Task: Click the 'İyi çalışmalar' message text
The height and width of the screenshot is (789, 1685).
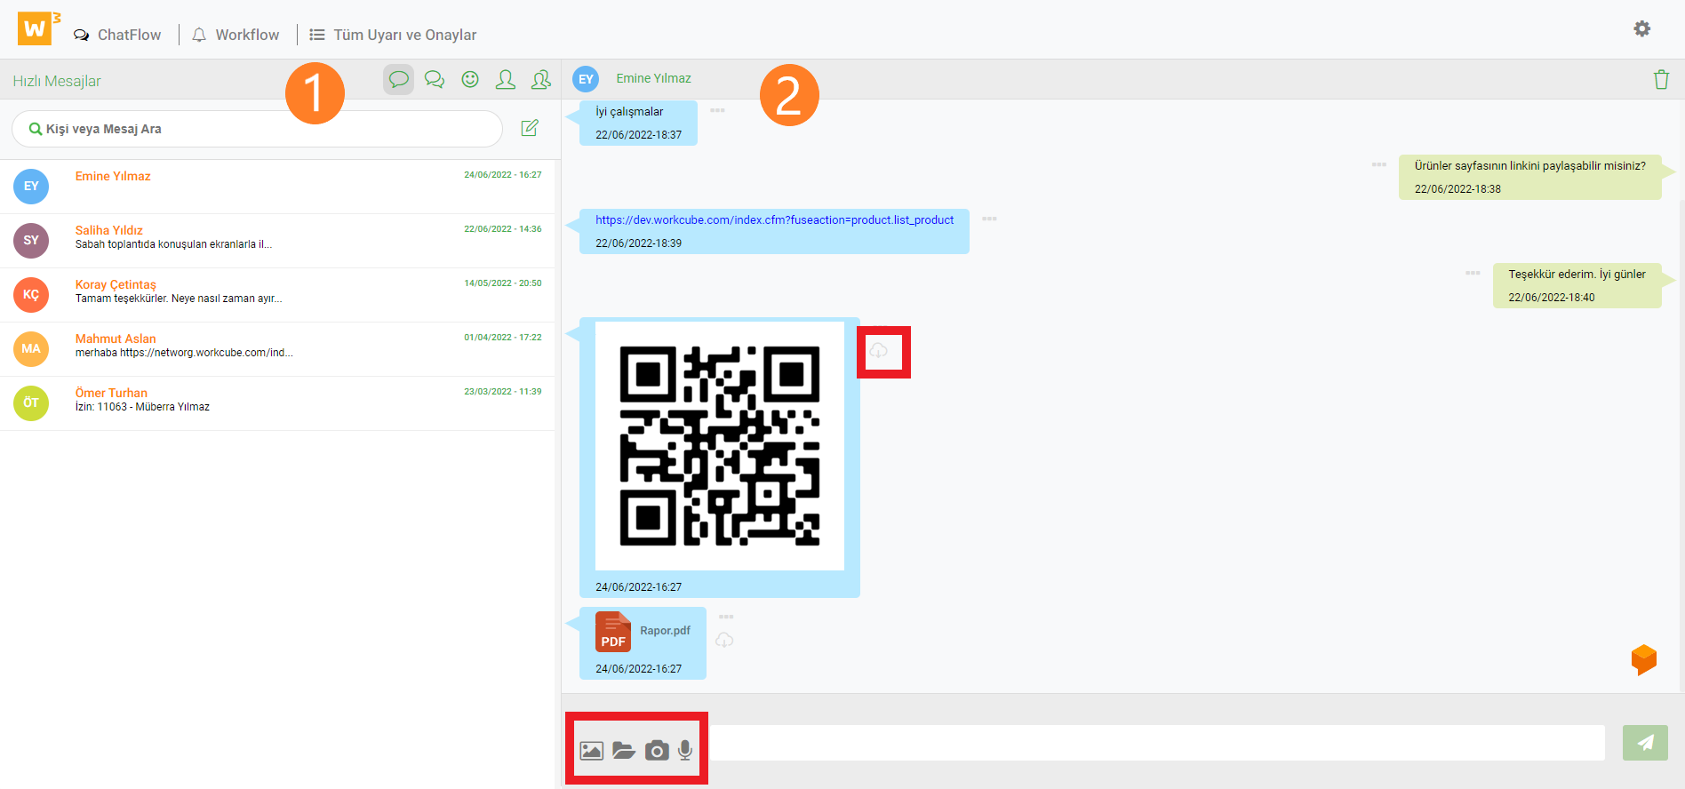Action: click(x=629, y=112)
